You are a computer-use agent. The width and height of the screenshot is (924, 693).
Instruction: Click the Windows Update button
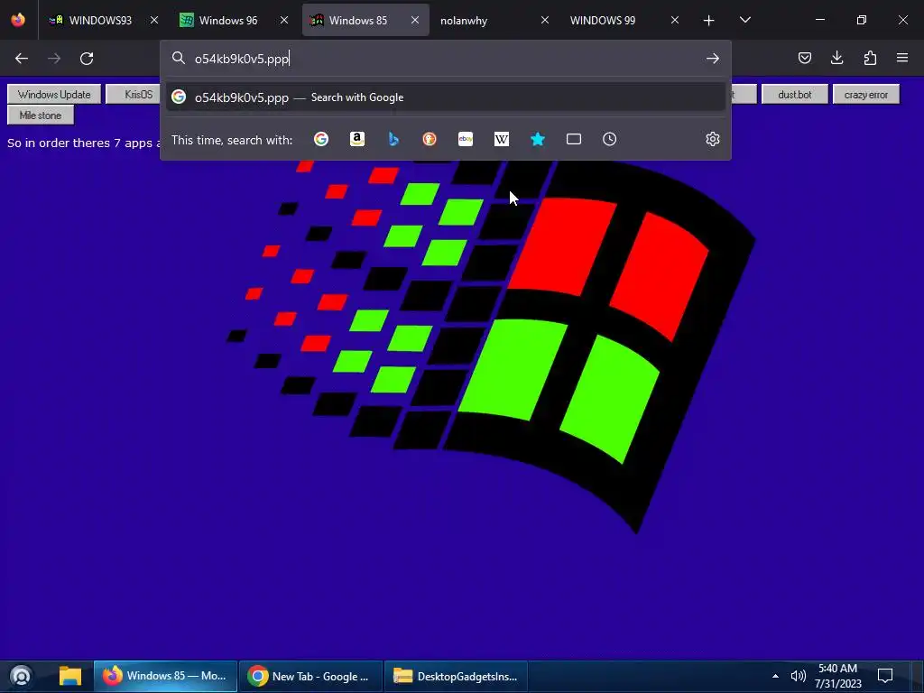pos(54,94)
